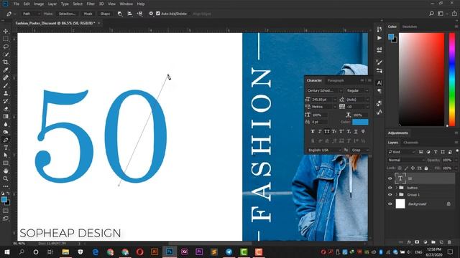
Task: Select the Brush tool
Action: (6, 85)
